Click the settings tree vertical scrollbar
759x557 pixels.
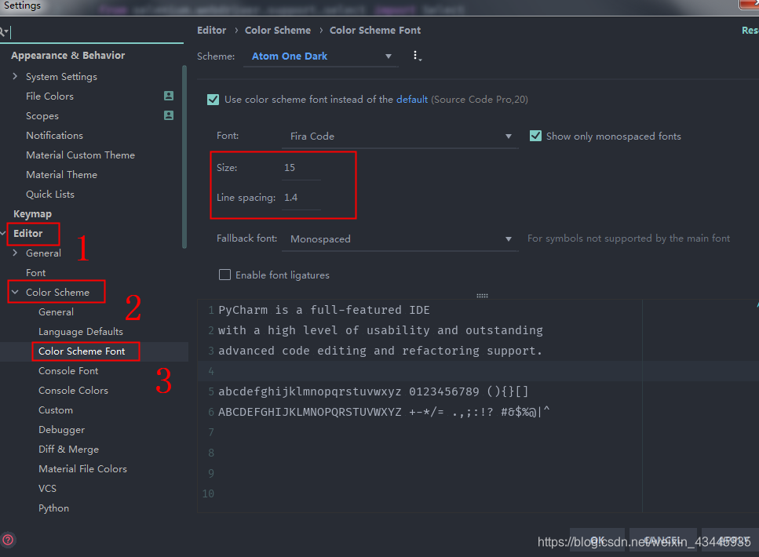coord(184,157)
